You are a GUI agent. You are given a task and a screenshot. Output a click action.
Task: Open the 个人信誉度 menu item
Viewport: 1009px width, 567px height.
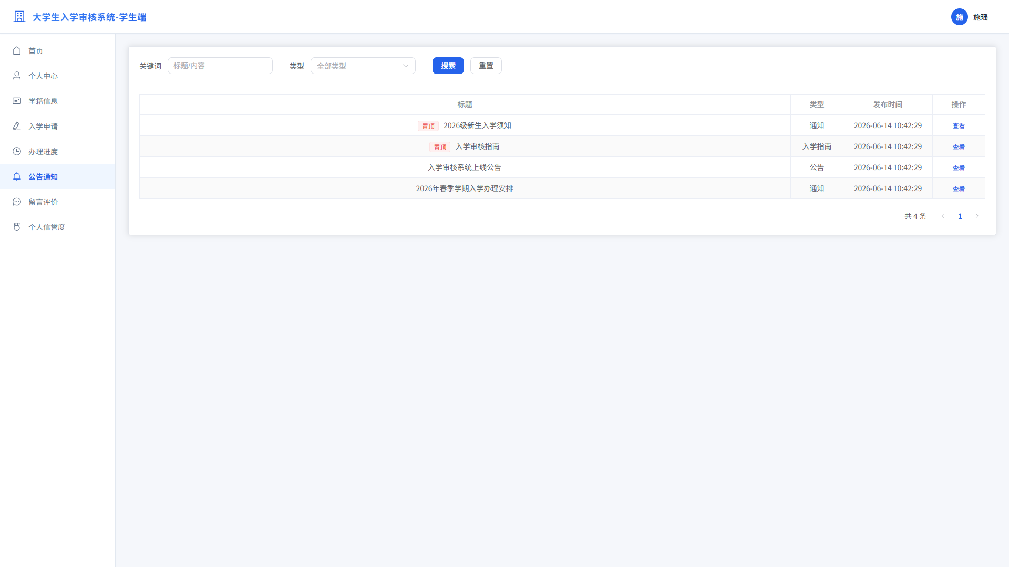click(58, 227)
